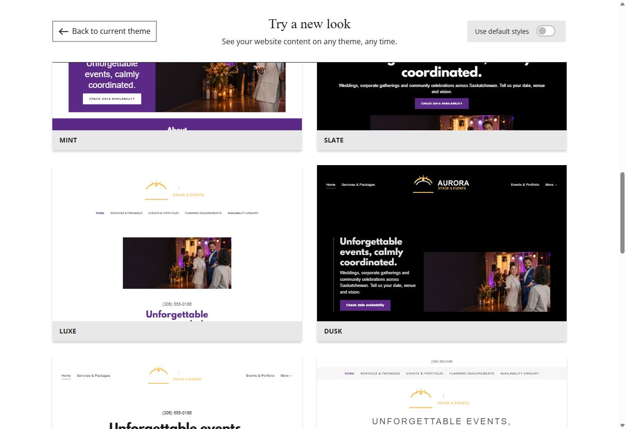
Task: Open Services & Packages in the Dusk preview
Action: [358, 185]
